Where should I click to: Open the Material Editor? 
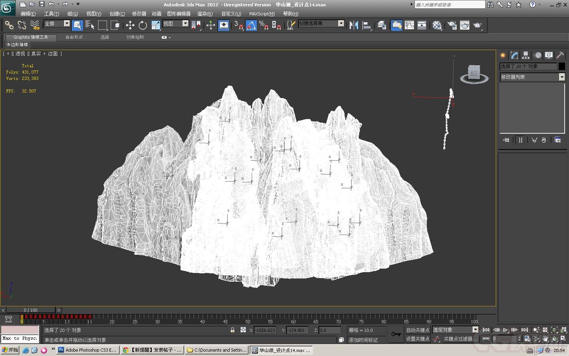(x=437, y=25)
